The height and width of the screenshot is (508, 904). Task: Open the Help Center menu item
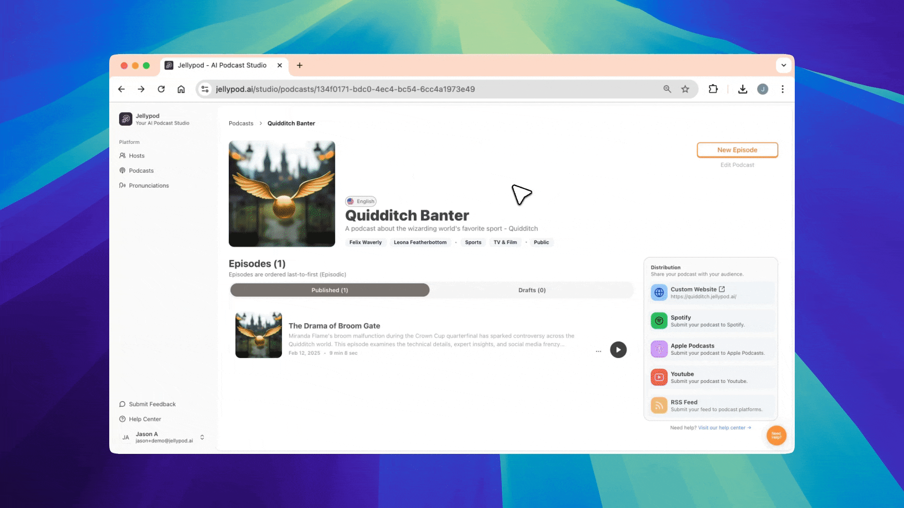pos(145,419)
